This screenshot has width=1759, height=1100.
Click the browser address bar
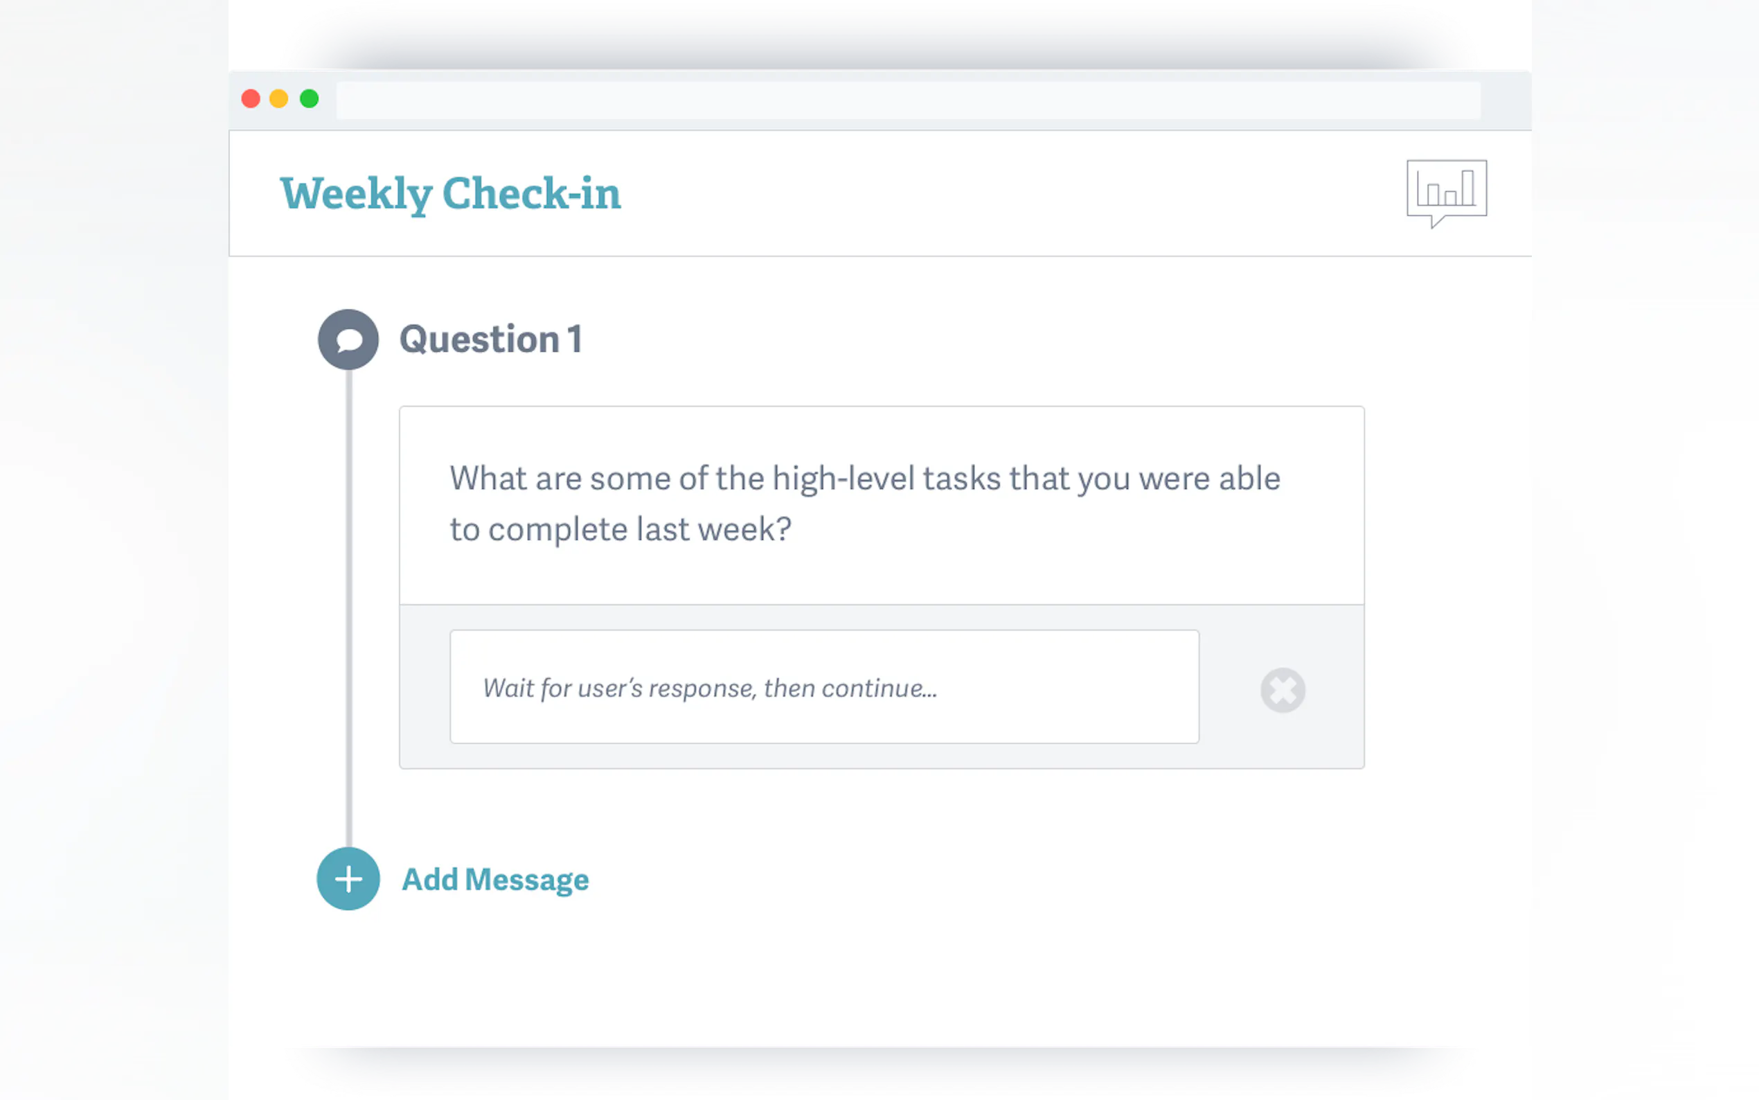pos(907,100)
